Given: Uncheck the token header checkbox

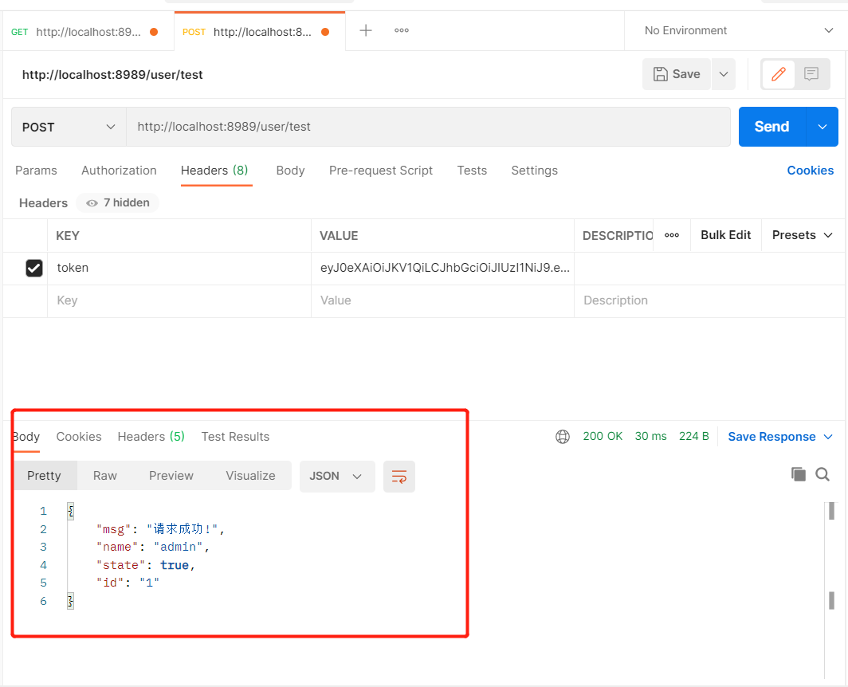Looking at the screenshot, I should coord(34,268).
